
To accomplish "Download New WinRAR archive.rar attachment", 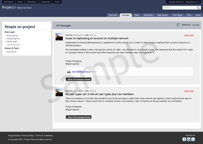I will click(81, 72).
